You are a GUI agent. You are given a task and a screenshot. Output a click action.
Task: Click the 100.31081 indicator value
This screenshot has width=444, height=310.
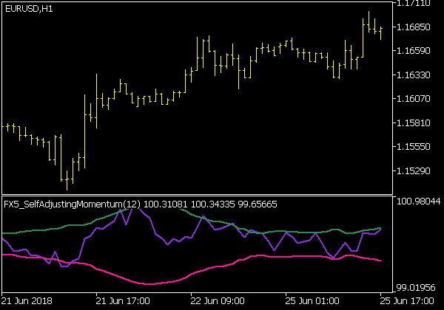point(165,204)
